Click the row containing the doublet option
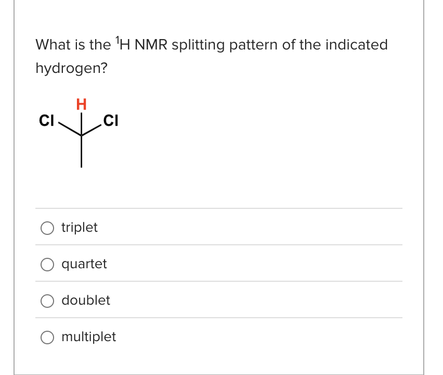The width and height of the screenshot is (443, 375). click(218, 301)
